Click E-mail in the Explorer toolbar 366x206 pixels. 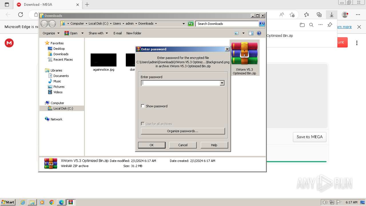pos(118,33)
